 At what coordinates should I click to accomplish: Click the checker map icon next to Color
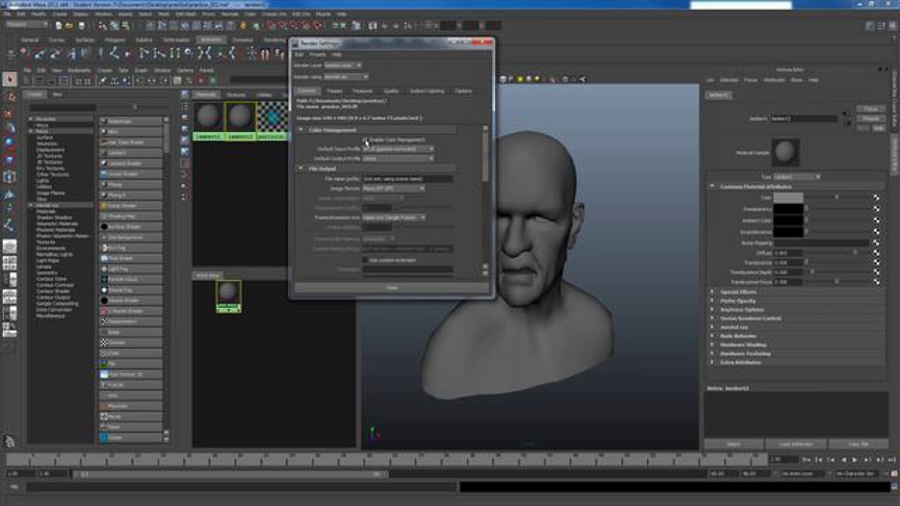tap(876, 198)
